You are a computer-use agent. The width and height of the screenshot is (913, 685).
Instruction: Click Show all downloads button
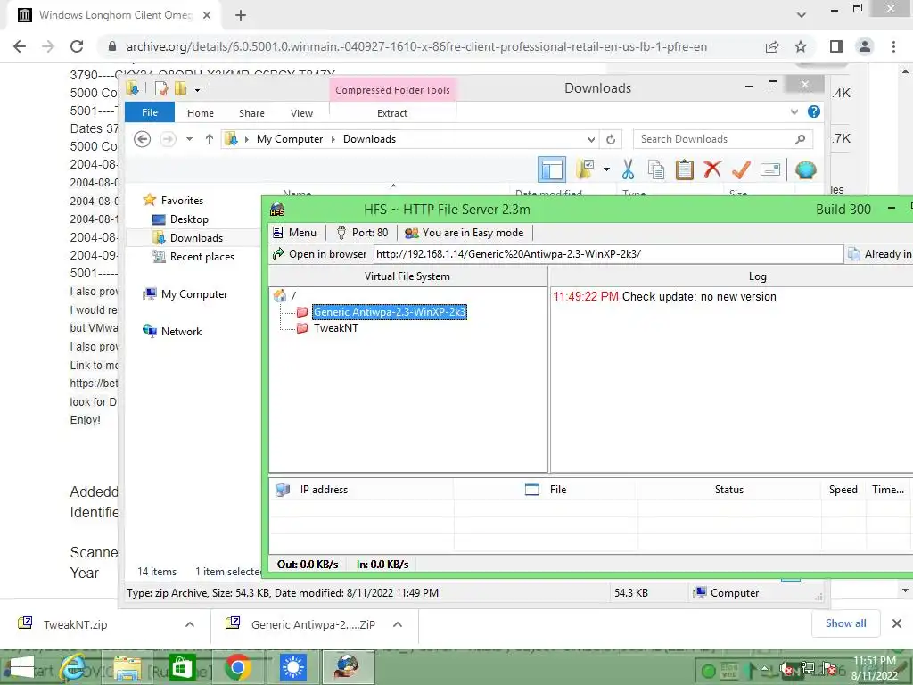[845, 623]
